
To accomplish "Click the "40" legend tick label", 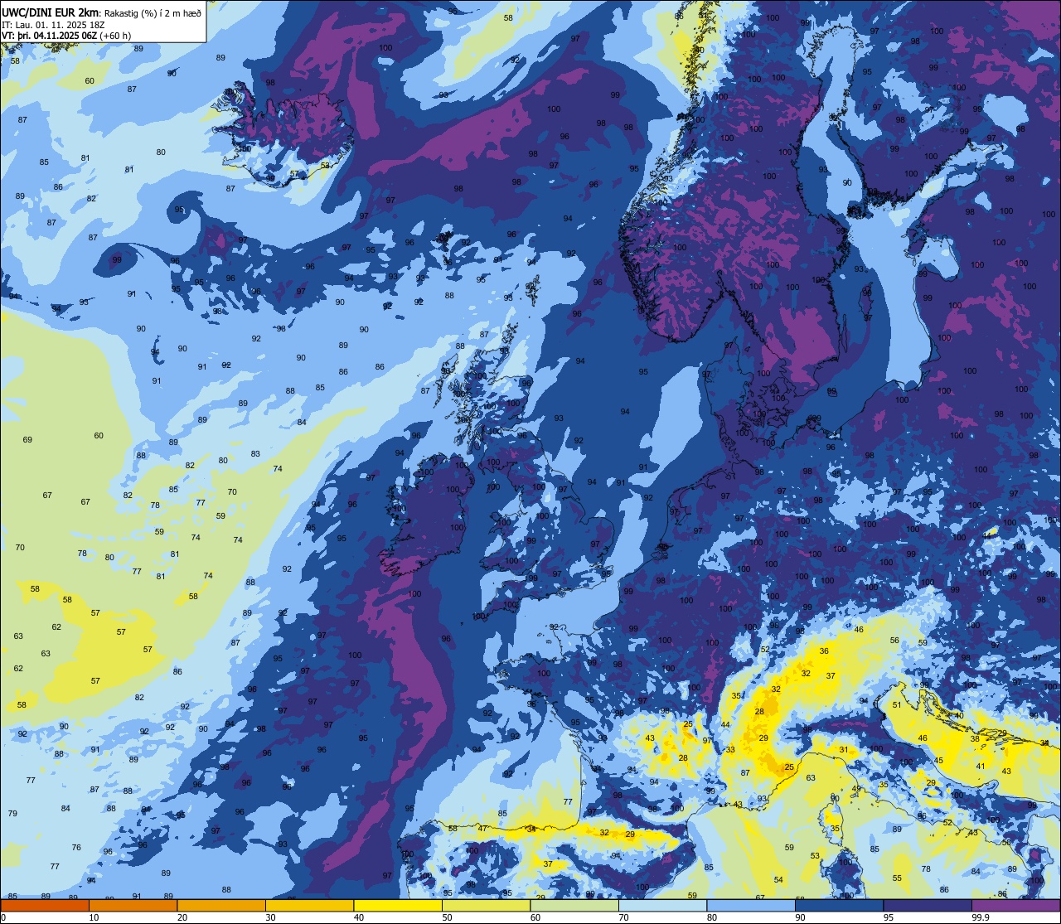I will pyautogui.click(x=359, y=917).
